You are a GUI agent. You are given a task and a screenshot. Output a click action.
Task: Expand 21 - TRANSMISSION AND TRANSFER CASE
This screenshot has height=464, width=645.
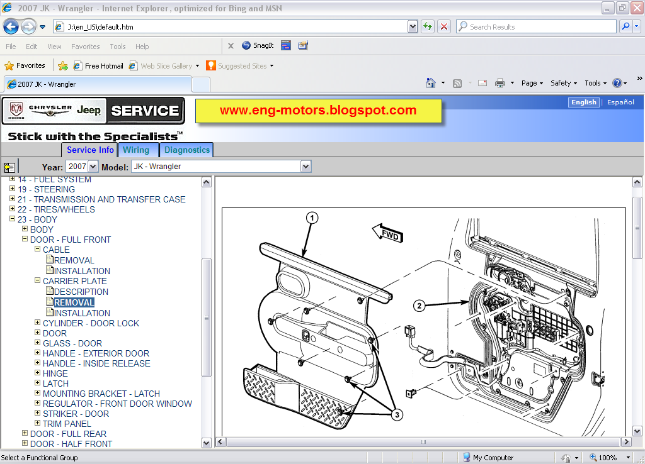coord(12,199)
